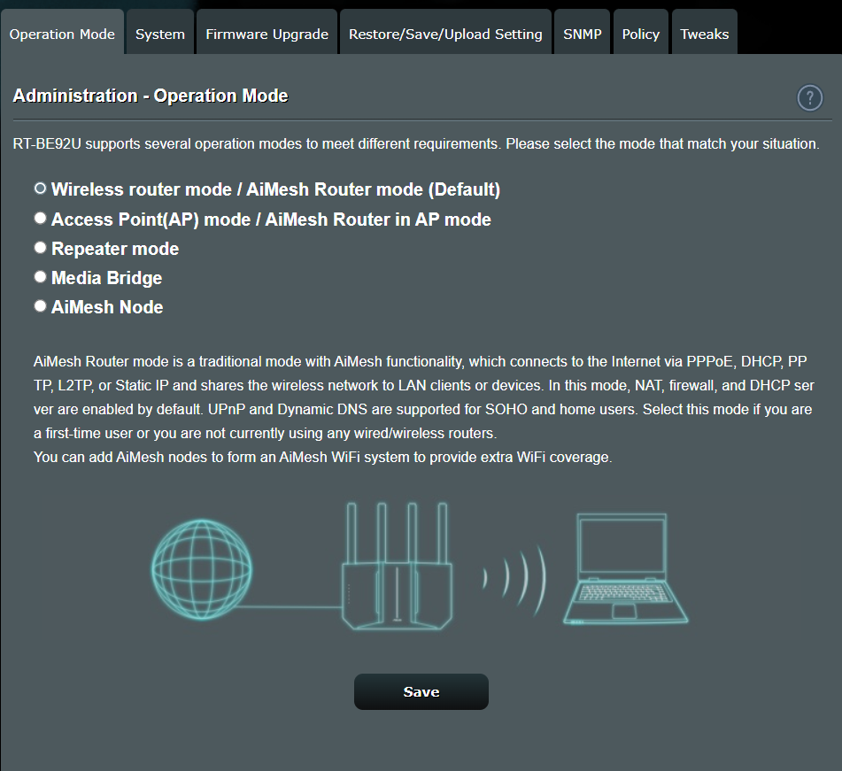Click the Save button
The image size is (842, 771).
421,691
